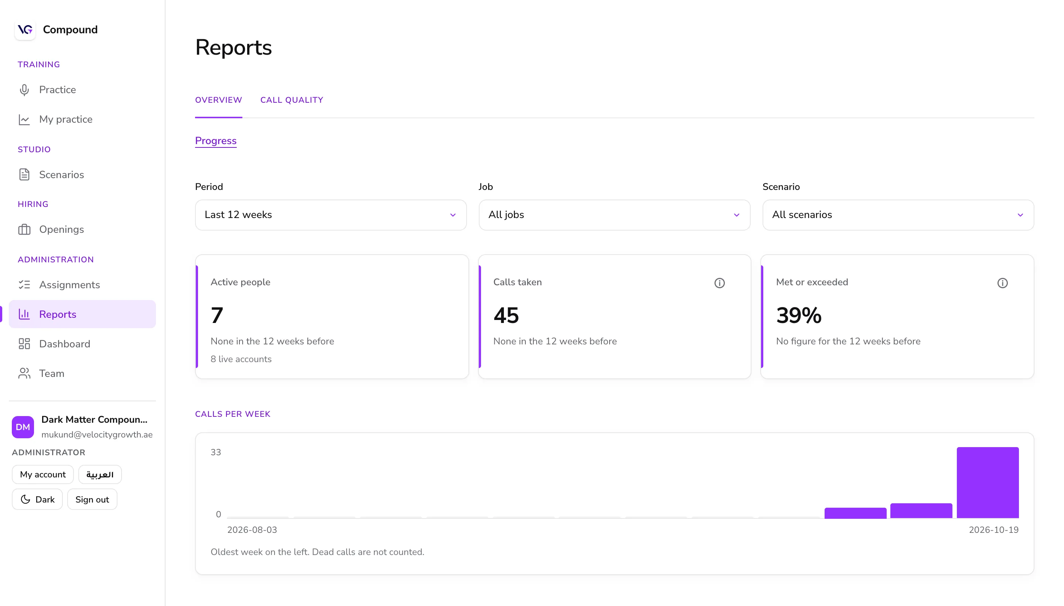
Task: Click the microphone icon next to Practice
Action: point(24,90)
